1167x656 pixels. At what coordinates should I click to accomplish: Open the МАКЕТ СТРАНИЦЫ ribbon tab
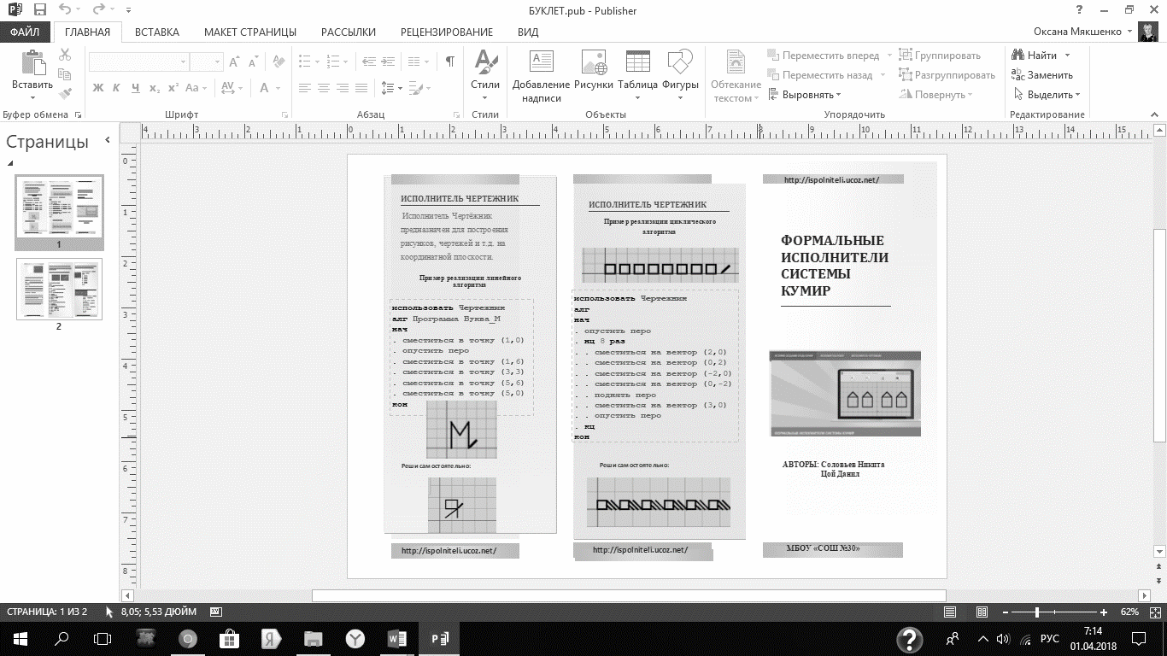[249, 32]
